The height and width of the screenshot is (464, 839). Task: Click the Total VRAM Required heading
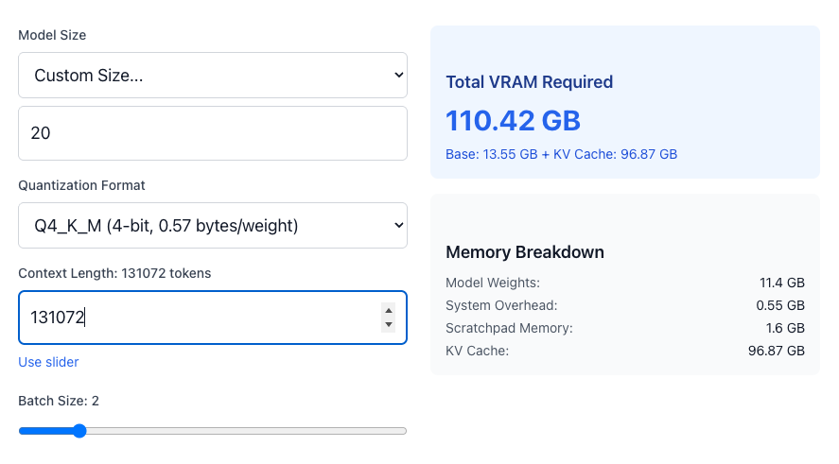529,82
